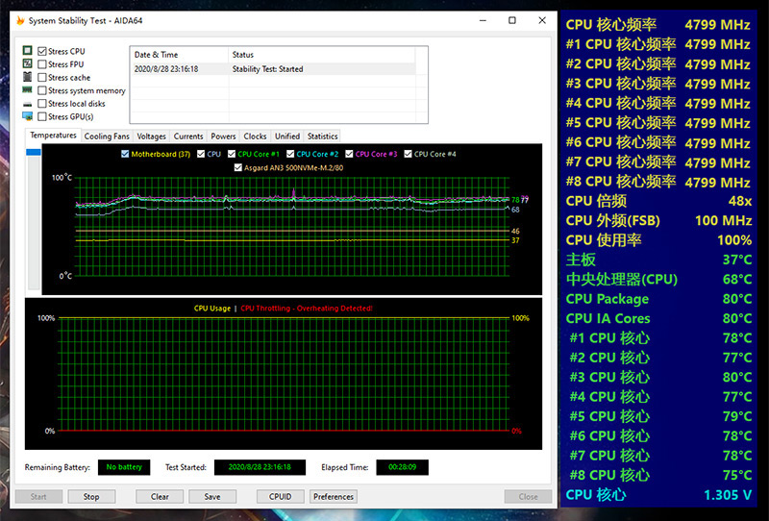This screenshot has width=769, height=521.
Task: Click the #8 CPU 核心 75°C row
Action: 658,475
